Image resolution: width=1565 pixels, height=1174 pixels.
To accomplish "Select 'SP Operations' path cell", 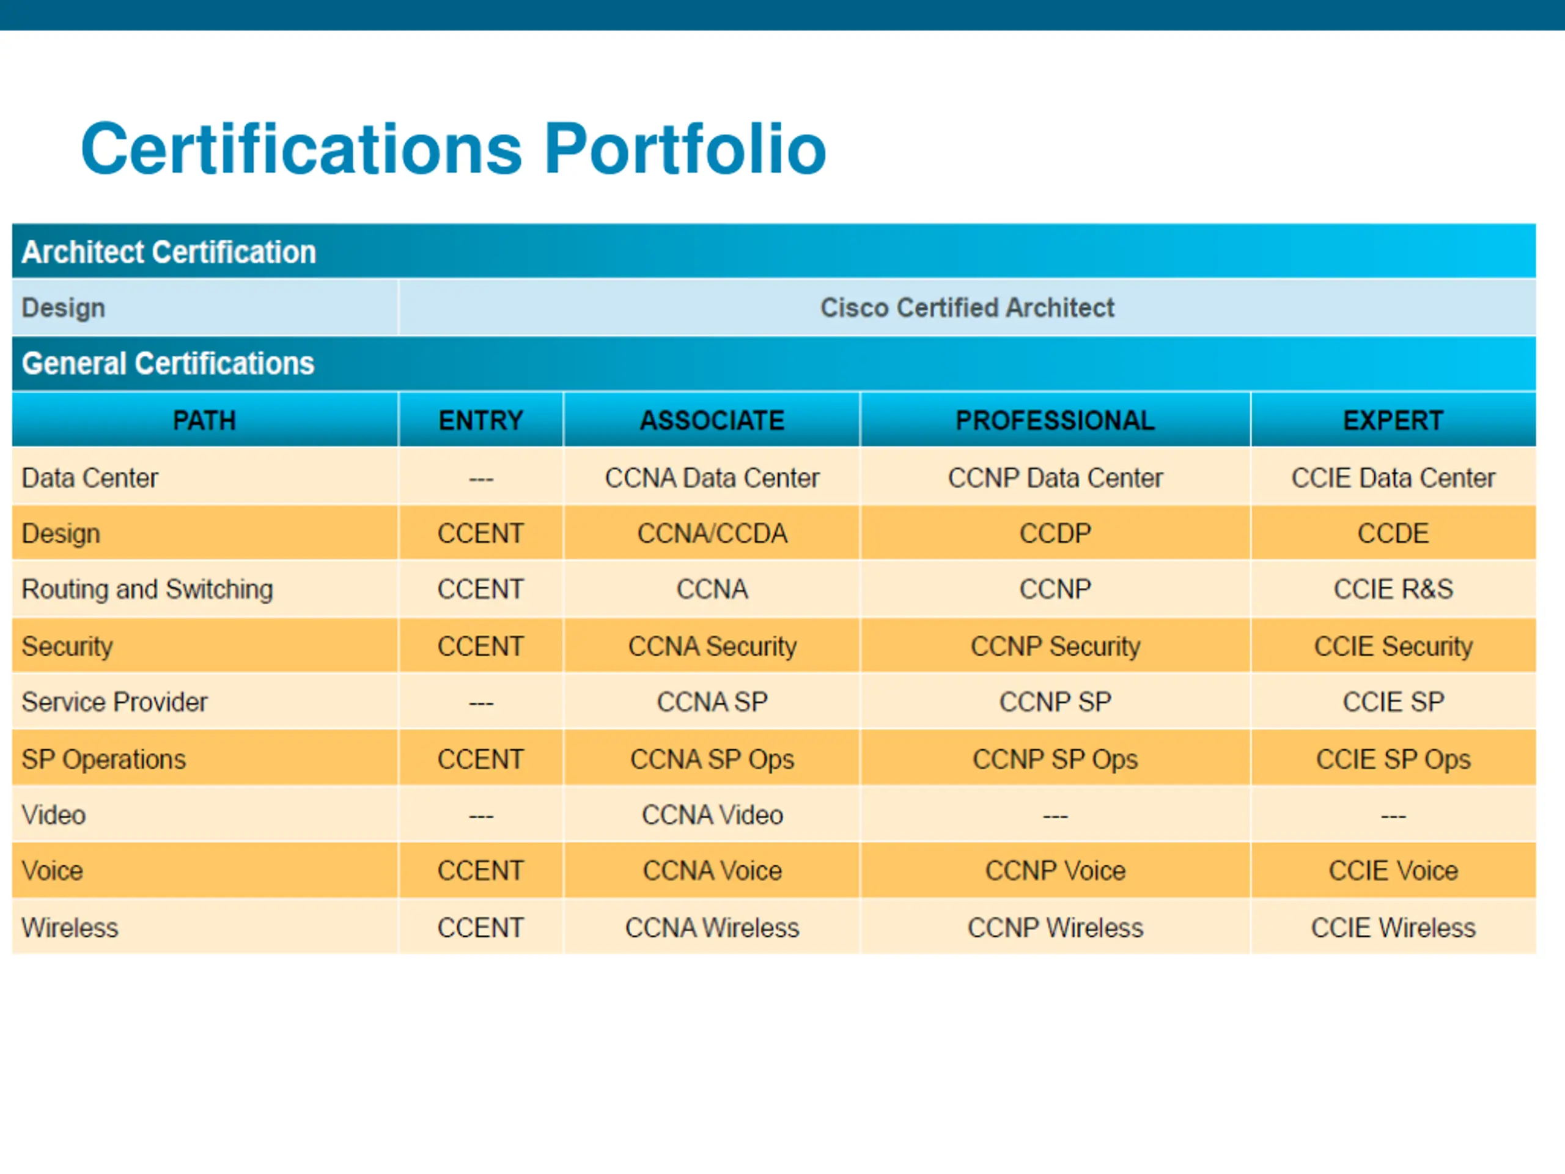I will (204, 759).
